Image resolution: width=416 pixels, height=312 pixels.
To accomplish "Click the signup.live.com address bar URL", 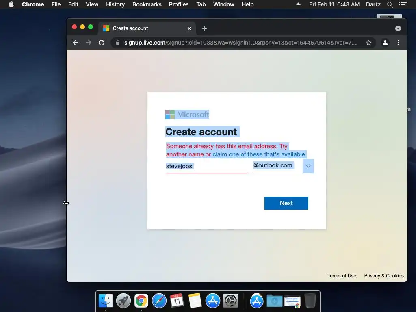I will (240, 43).
